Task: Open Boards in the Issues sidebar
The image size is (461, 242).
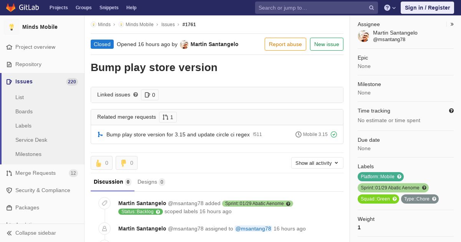Action: coord(24,111)
